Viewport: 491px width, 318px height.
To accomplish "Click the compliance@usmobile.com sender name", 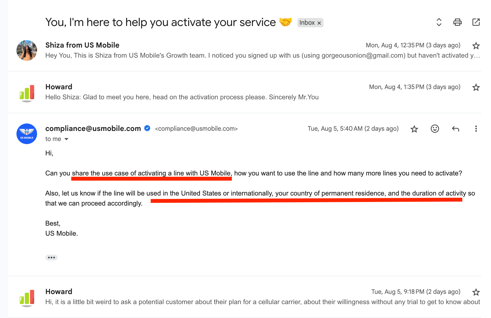I will click(x=93, y=128).
